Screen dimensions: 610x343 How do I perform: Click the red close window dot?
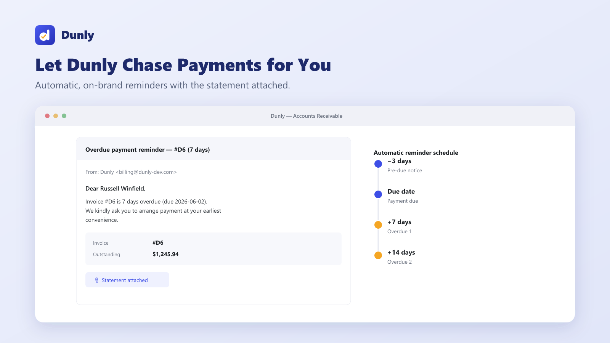click(47, 116)
